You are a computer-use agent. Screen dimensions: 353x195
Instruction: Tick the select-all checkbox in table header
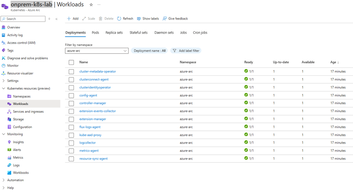[x=71, y=62]
